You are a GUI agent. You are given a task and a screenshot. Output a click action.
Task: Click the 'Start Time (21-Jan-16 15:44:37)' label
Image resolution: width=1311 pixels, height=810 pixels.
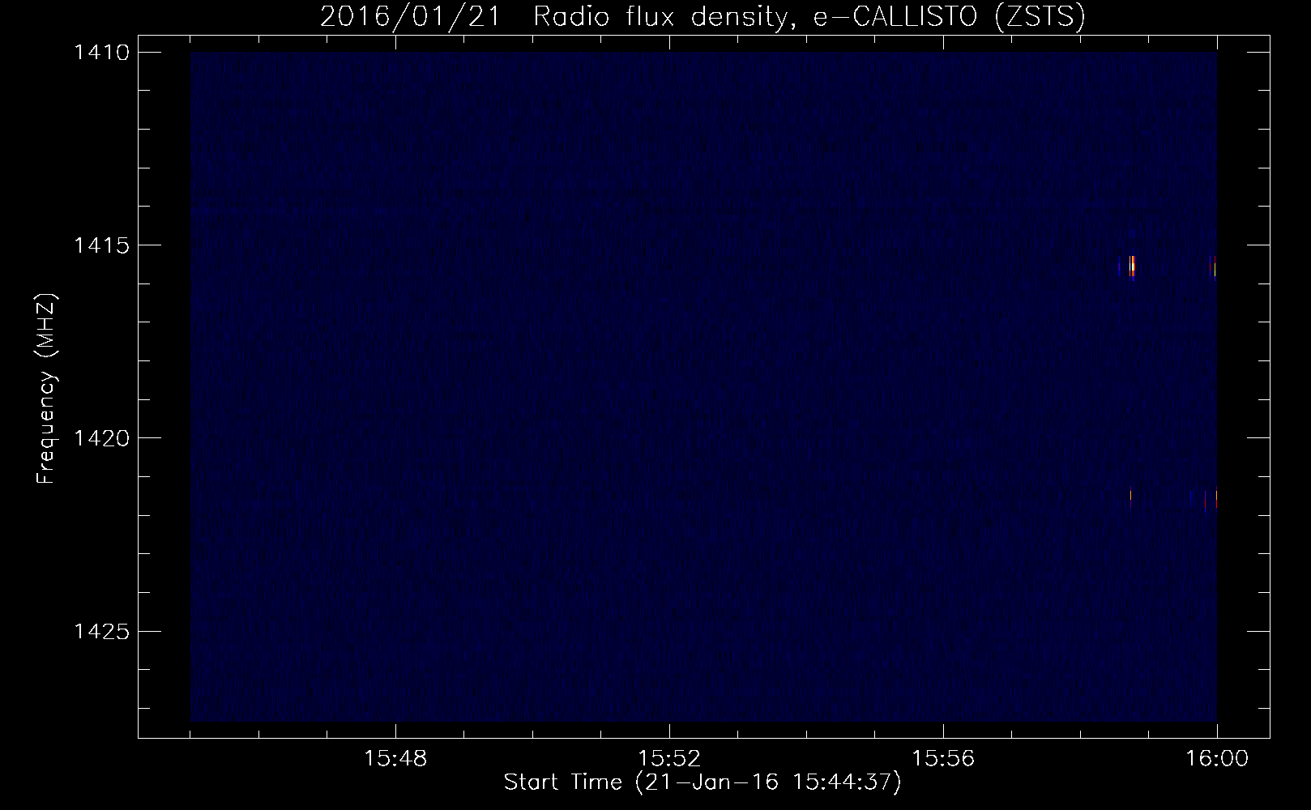(x=702, y=782)
